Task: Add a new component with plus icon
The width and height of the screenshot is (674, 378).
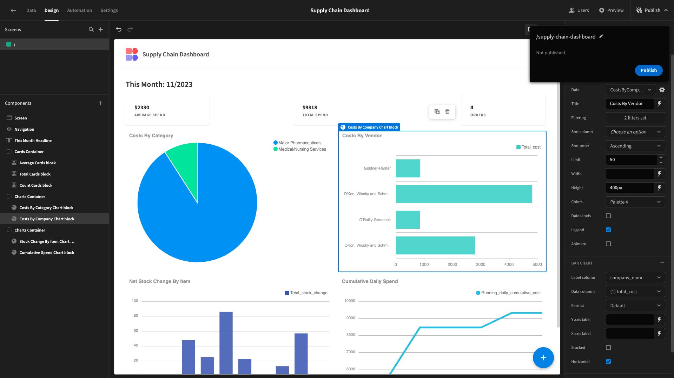Action: pyautogui.click(x=101, y=103)
